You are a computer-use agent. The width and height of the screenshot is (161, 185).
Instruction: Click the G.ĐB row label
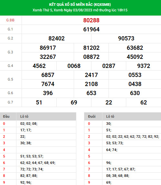coord(10,20)
